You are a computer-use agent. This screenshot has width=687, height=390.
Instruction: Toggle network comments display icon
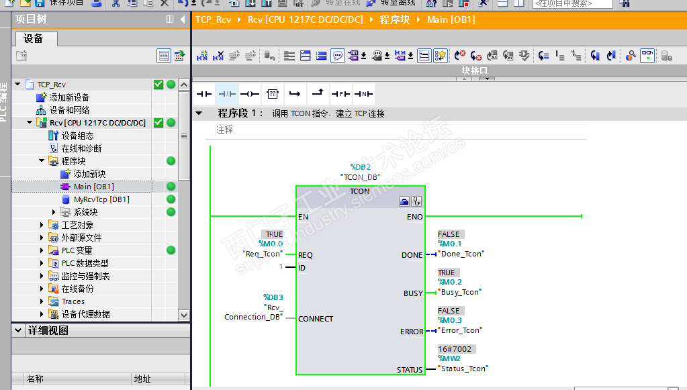coord(424,56)
